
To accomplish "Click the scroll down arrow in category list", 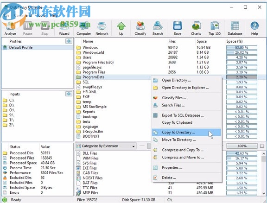I will 264,193.
